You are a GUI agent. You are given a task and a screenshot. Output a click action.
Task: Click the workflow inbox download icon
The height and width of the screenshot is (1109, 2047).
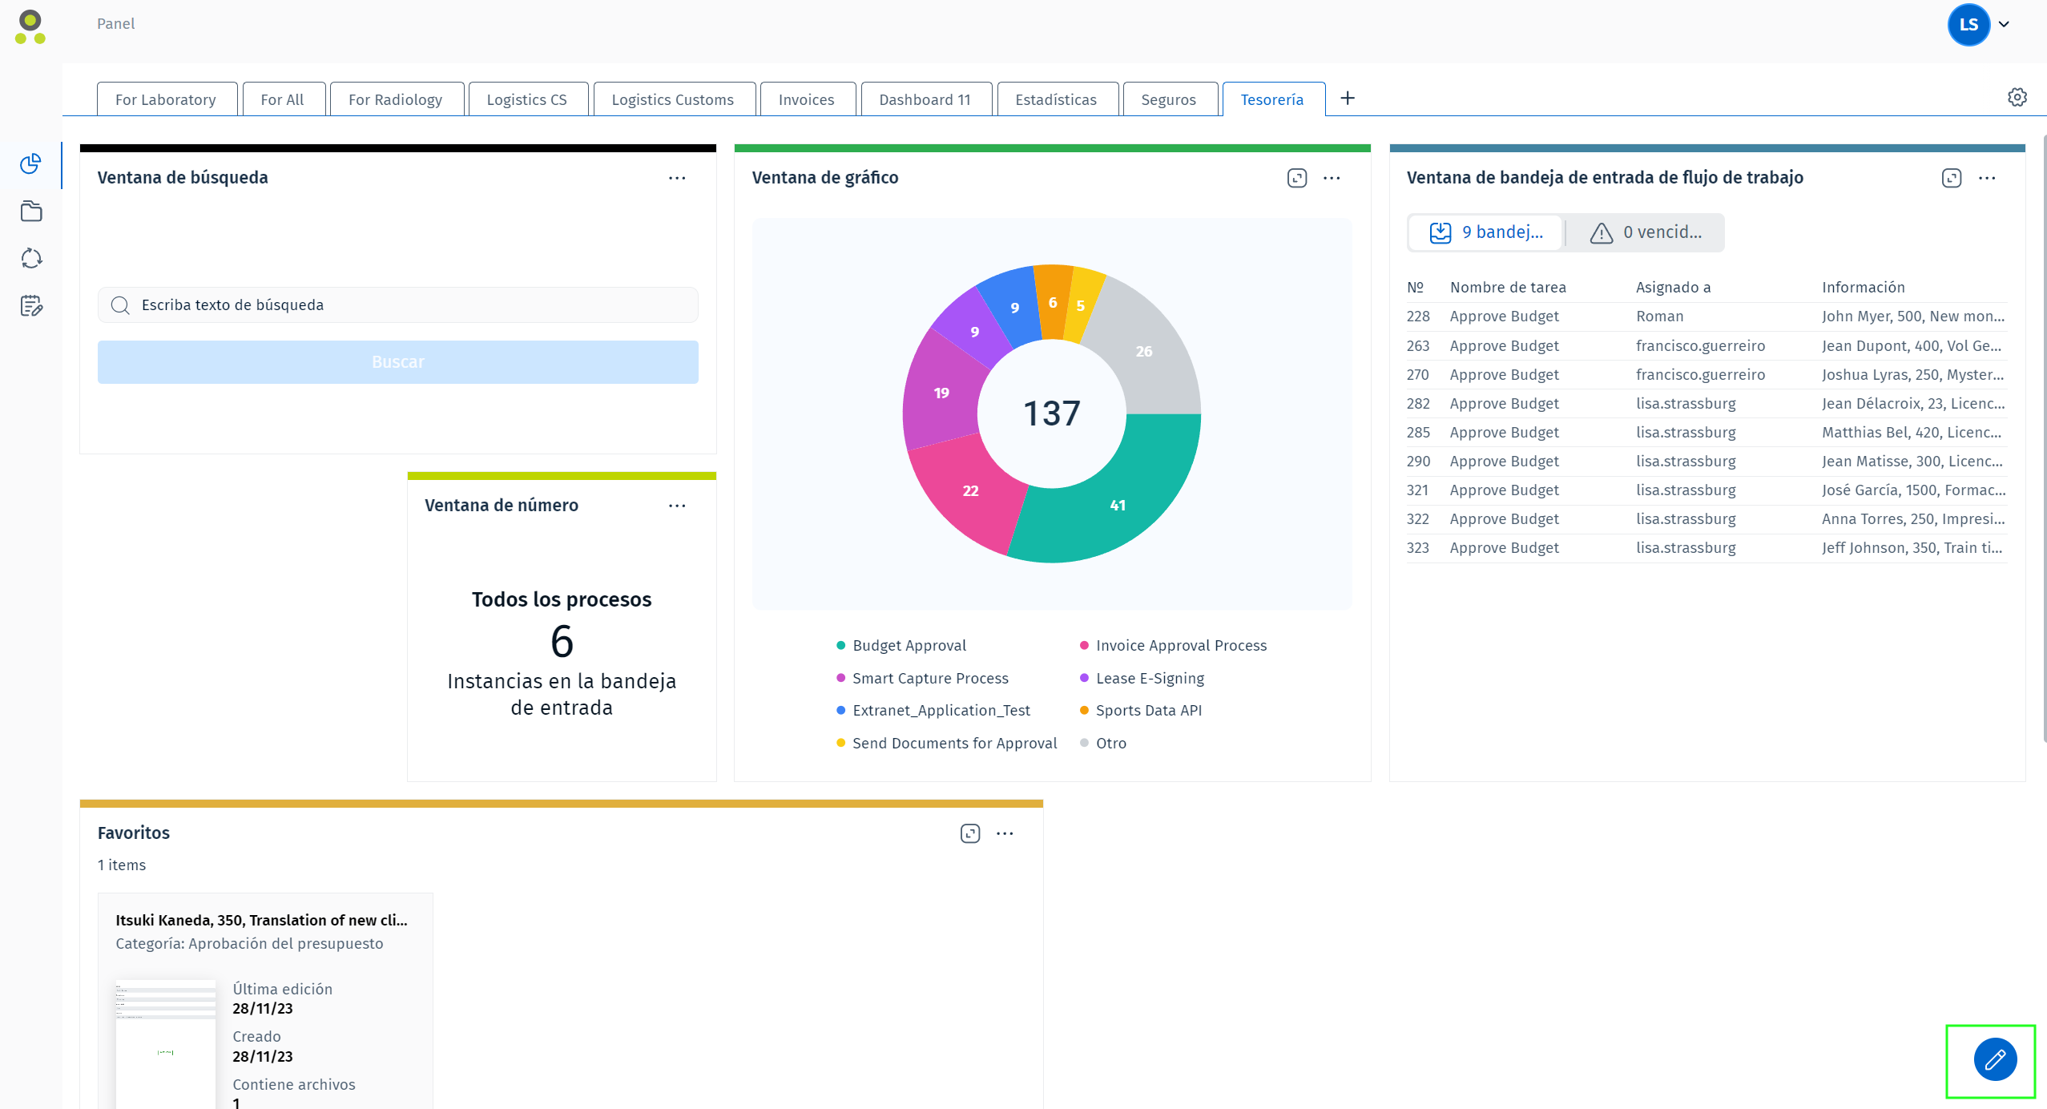coord(1440,232)
